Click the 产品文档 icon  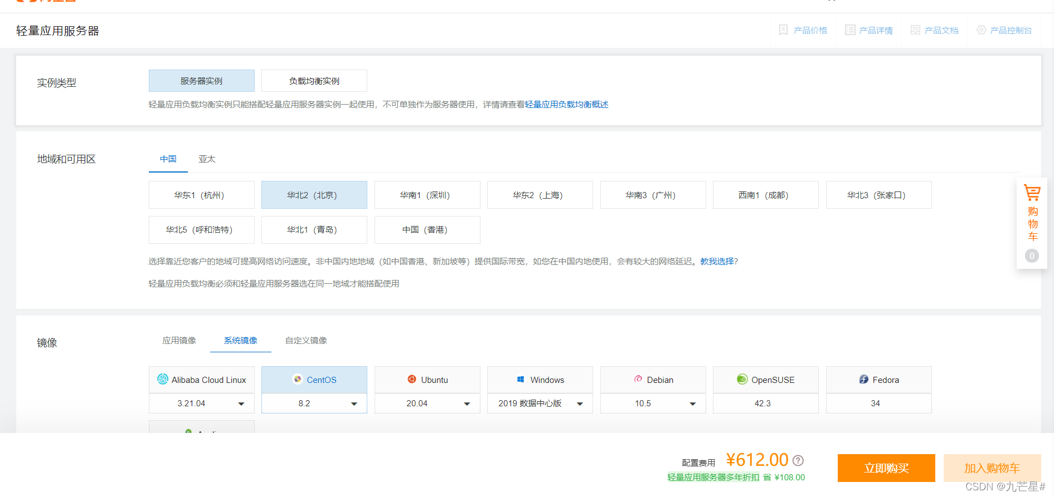pyautogui.click(x=915, y=30)
